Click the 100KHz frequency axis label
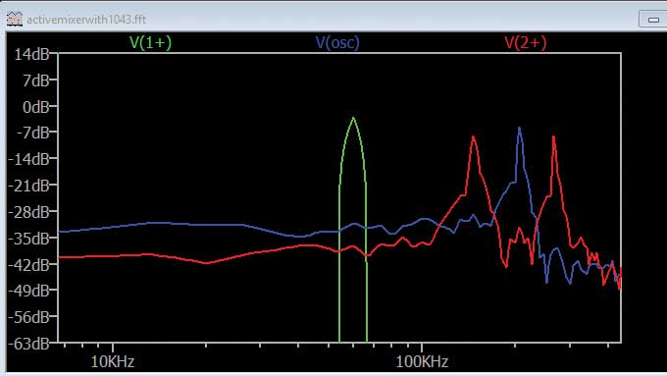 (x=422, y=362)
